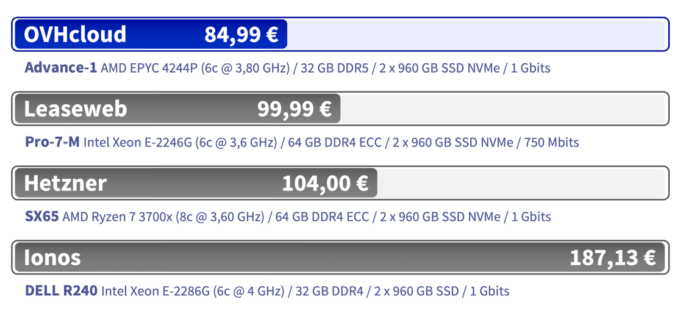This screenshot has width=683, height=316.
Task: Open the Advance-1 server model name
Action: [60, 68]
